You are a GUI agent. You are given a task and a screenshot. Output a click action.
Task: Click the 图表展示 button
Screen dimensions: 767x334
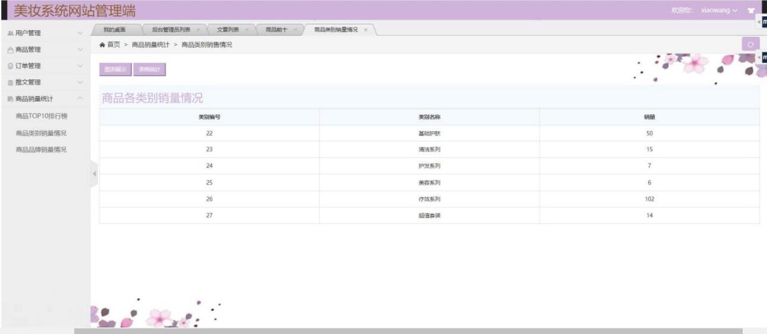point(115,69)
